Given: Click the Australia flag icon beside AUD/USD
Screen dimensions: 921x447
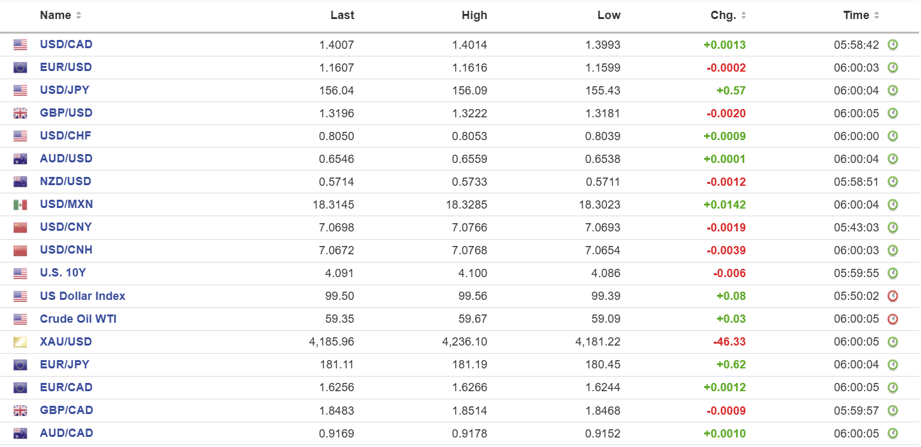Looking at the screenshot, I should [20, 159].
